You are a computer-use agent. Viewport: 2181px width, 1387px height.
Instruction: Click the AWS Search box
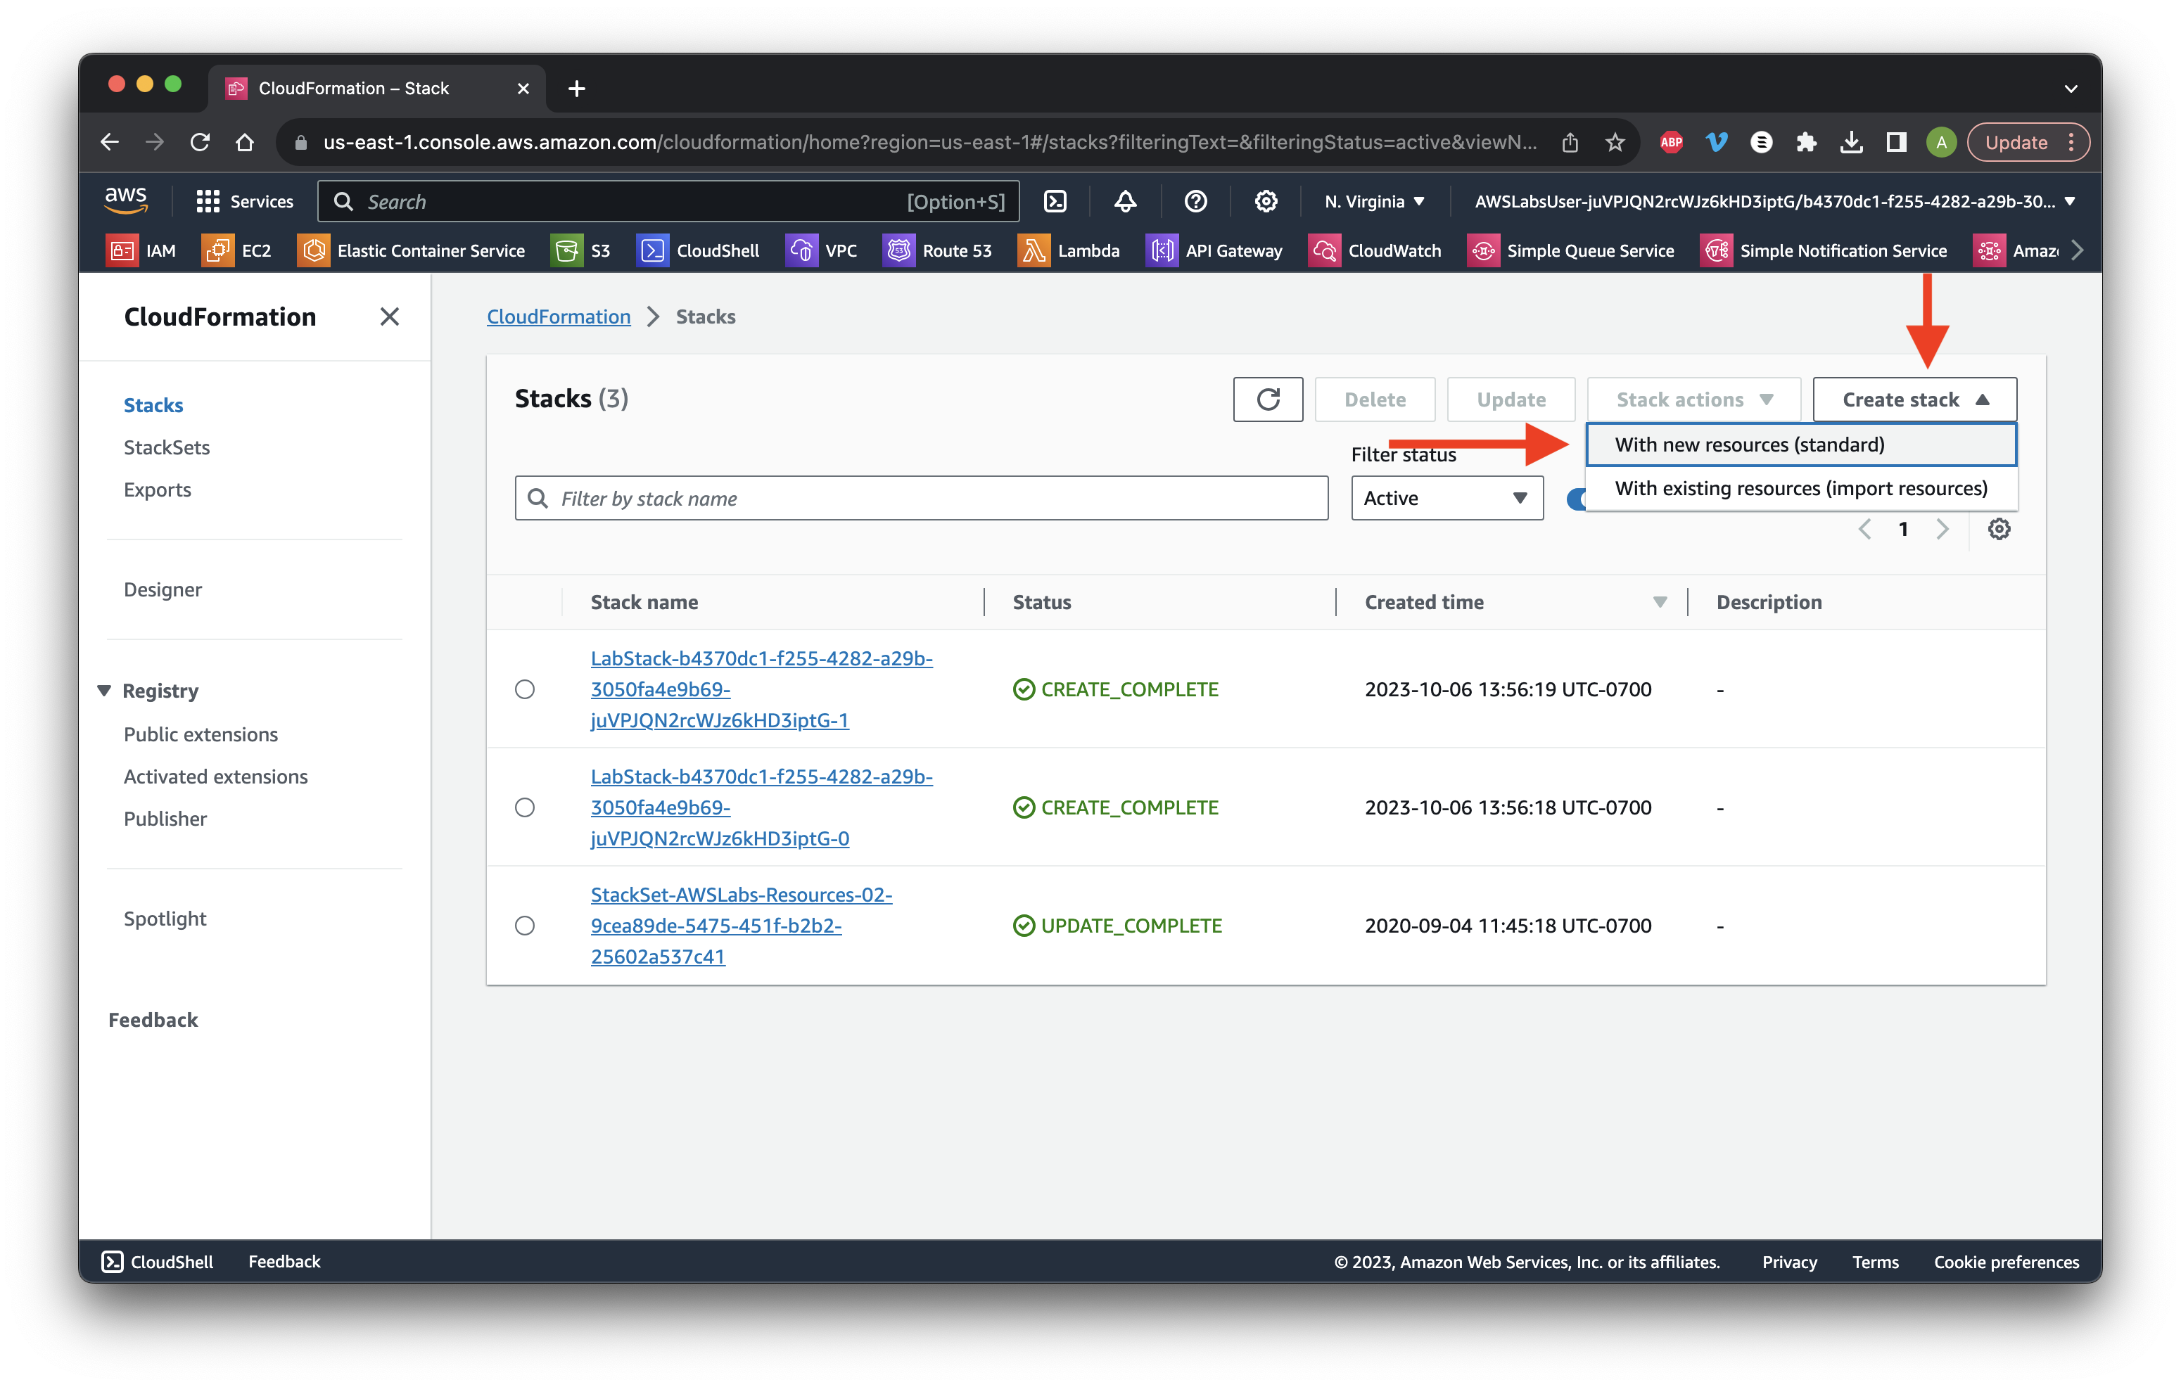pos(668,201)
